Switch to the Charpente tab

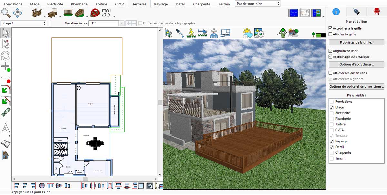[202, 4]
